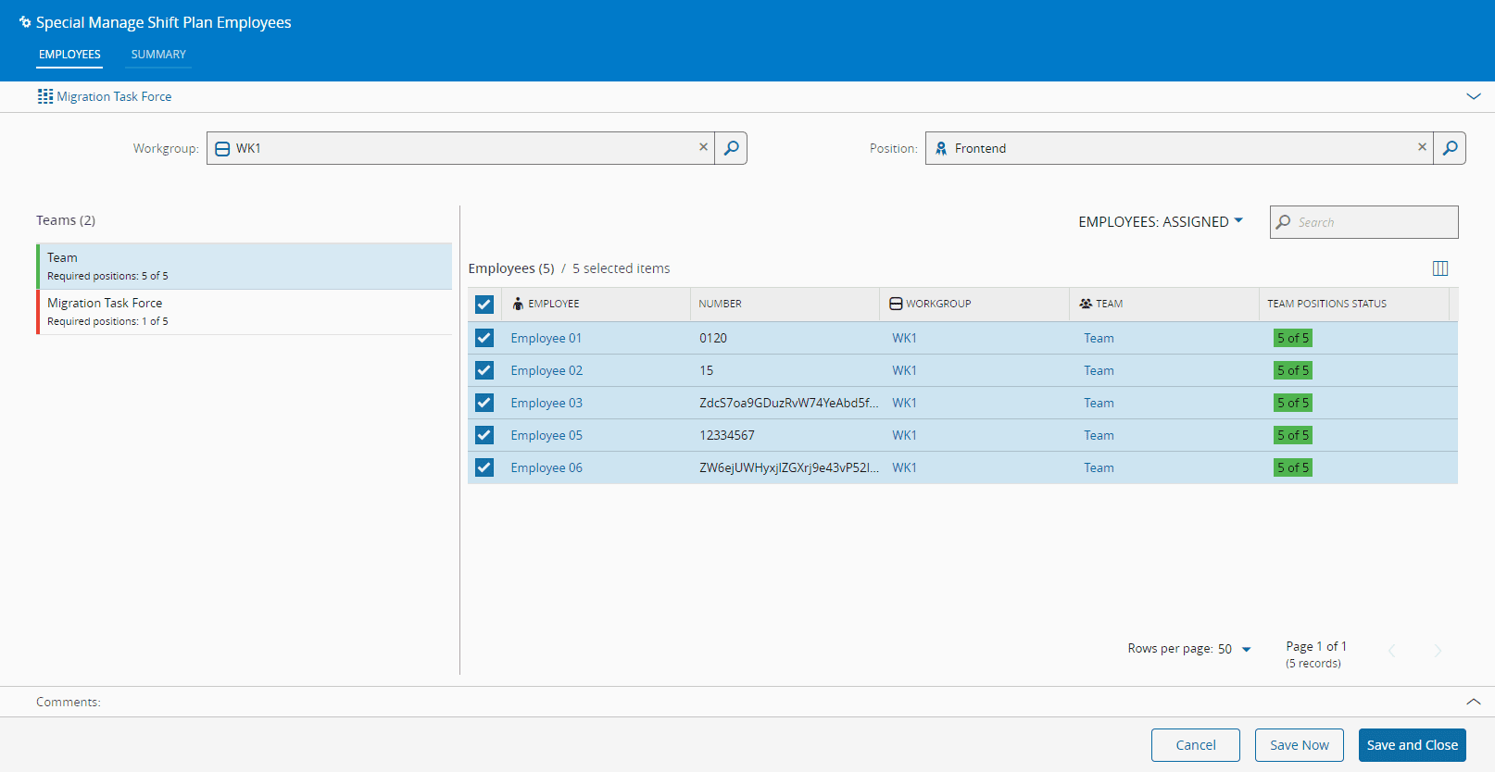The height and width of the screenshot is (772, 1495).
Task: Select the Employees tab
Action: pos(69,55)
